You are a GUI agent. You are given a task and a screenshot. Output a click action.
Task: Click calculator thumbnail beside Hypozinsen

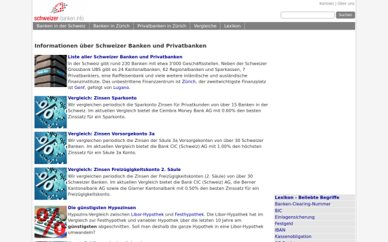pos(50,222)
